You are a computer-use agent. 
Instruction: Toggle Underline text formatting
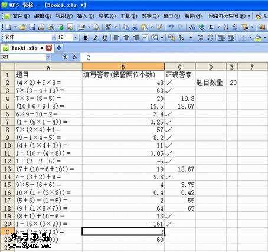pyautogui.click(x=105, y=38)
